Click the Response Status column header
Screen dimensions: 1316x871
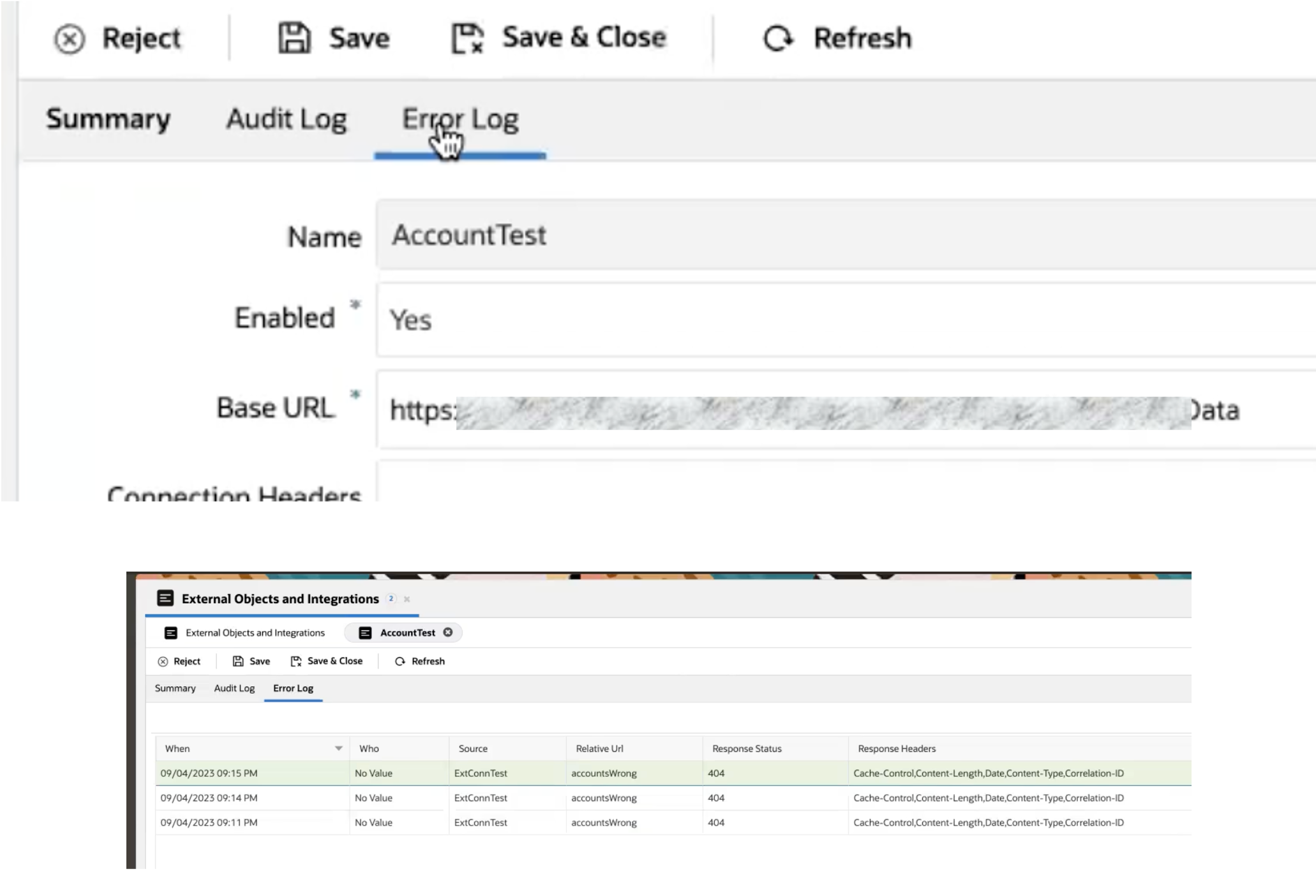pos(747,748)
